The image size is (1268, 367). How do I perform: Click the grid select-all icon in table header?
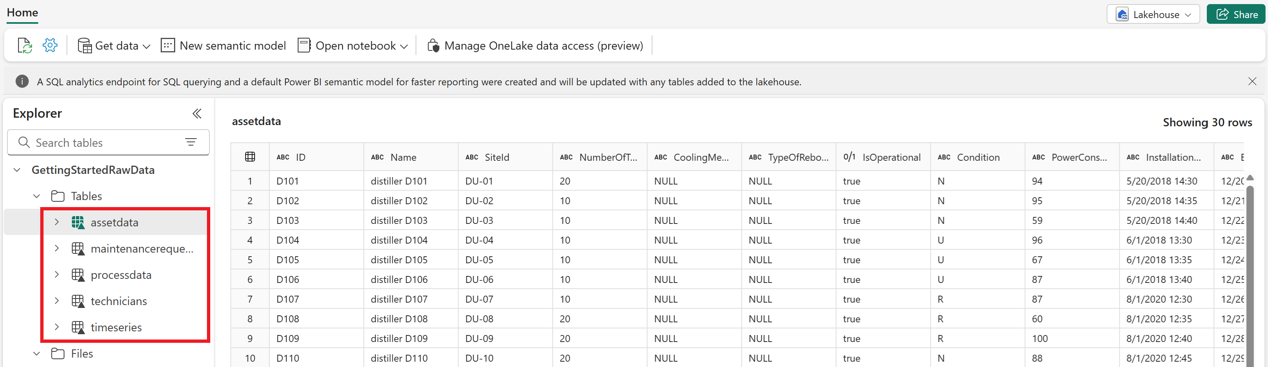click(x=250, y=157)
